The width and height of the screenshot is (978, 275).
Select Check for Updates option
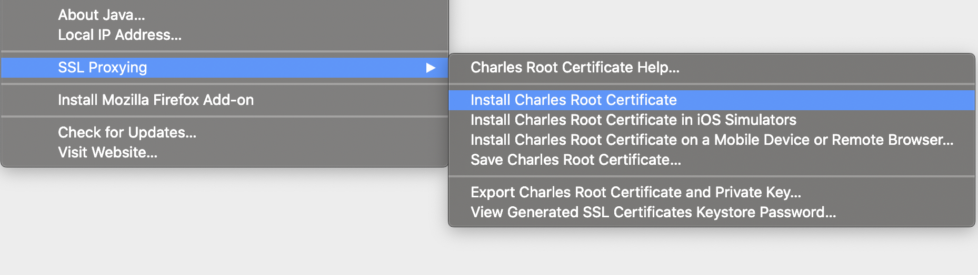pos(127,132)
